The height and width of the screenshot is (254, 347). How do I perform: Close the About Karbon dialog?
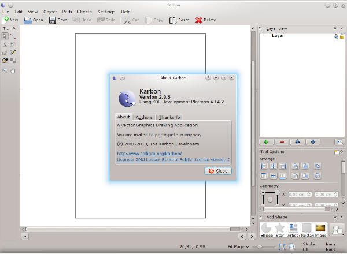pyautogui.click(x=218, y=171)
